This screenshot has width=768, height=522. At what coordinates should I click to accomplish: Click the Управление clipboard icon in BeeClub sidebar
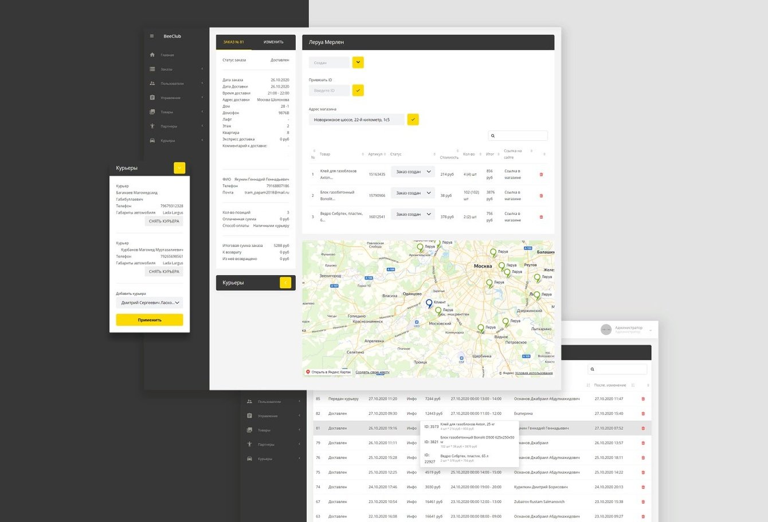click(x=152, y=98)
